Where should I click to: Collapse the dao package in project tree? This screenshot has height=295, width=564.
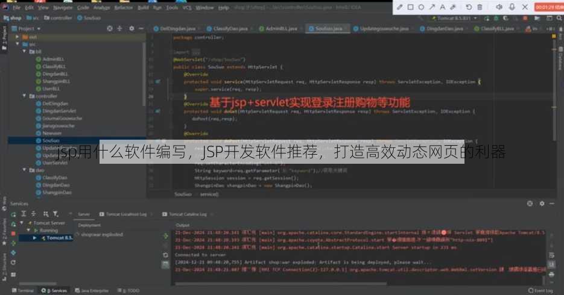25,170
